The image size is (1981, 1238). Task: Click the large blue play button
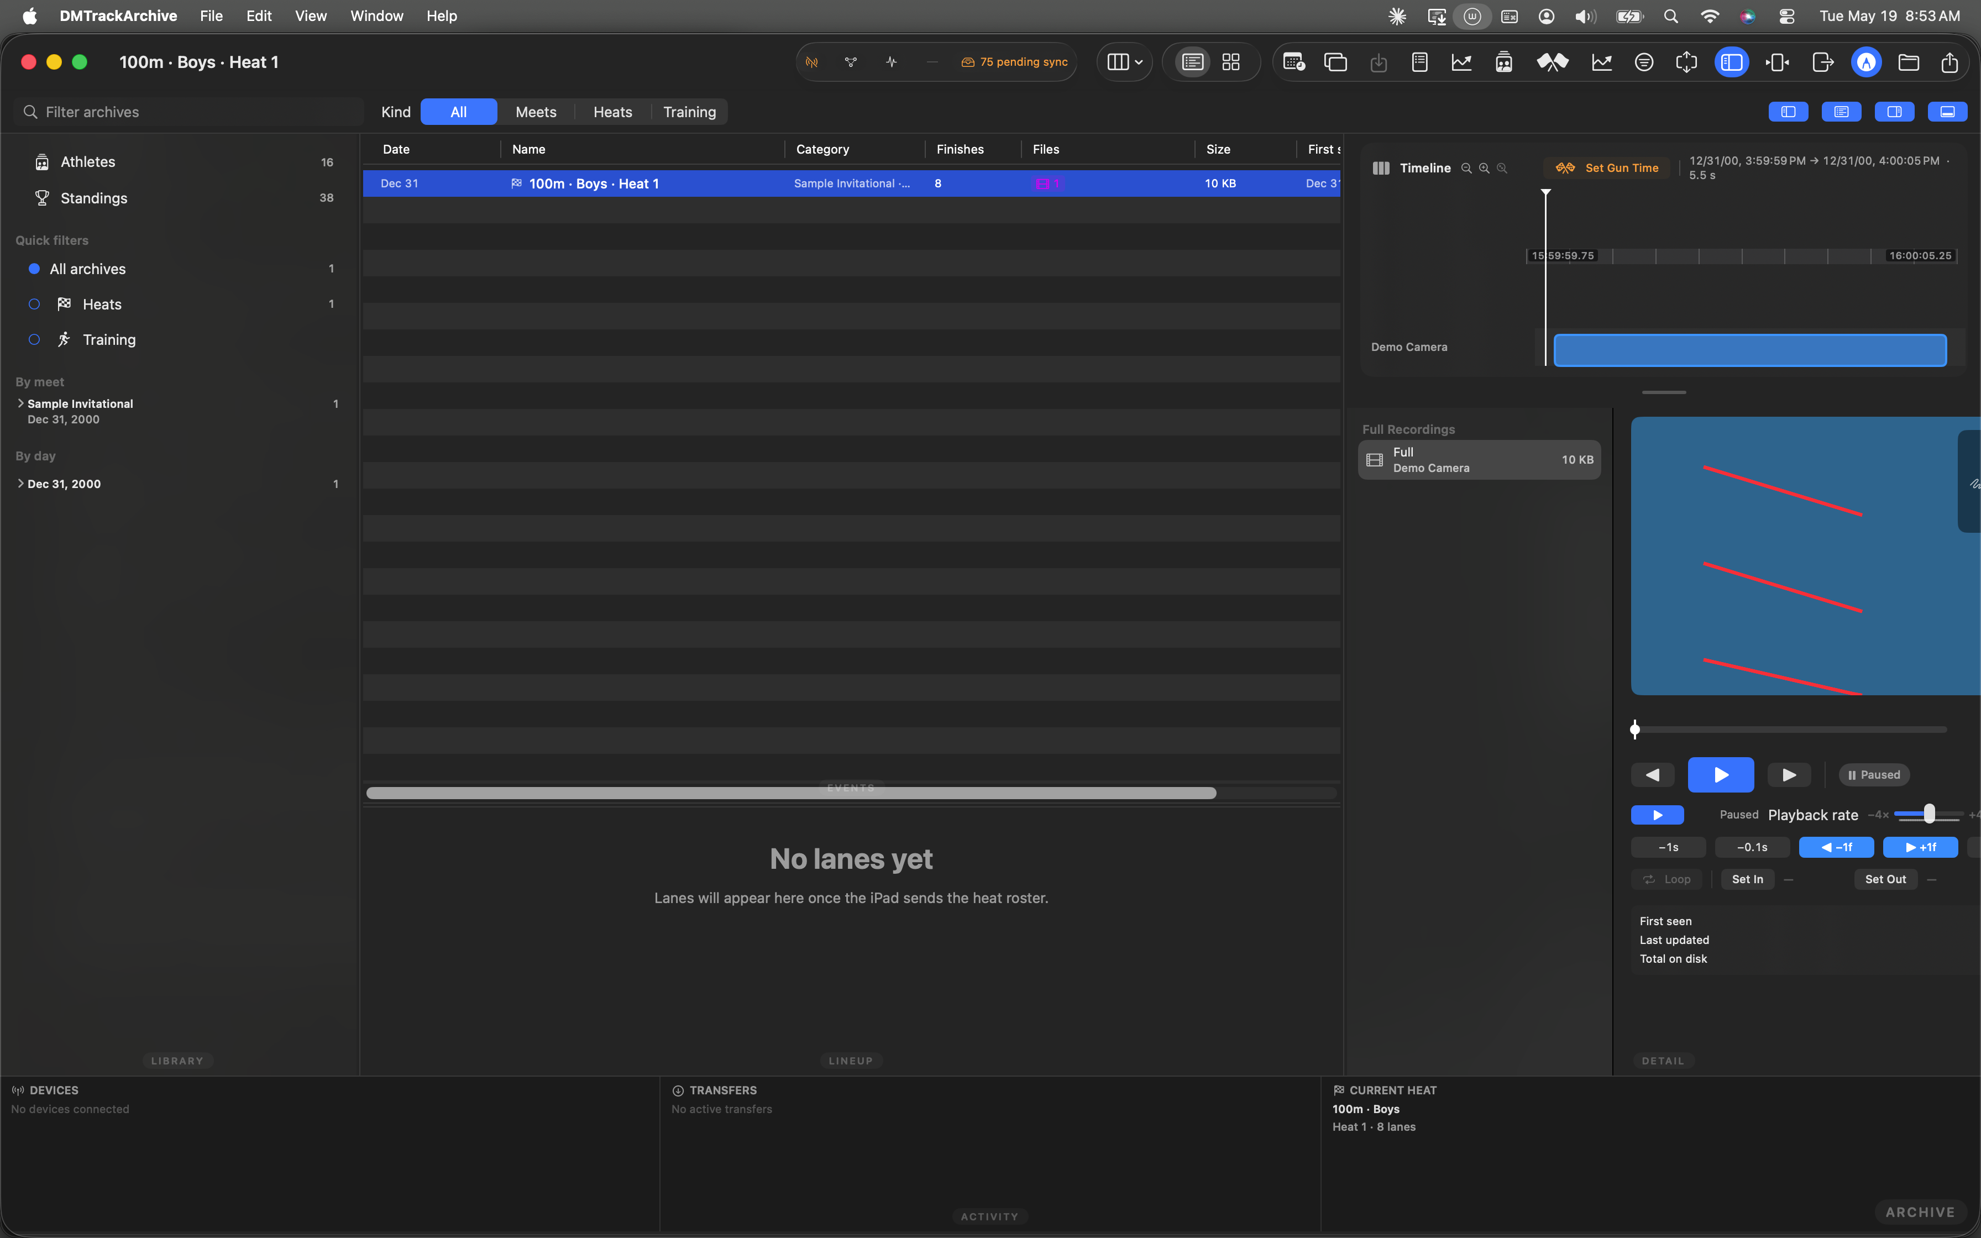click(1721, 774)
